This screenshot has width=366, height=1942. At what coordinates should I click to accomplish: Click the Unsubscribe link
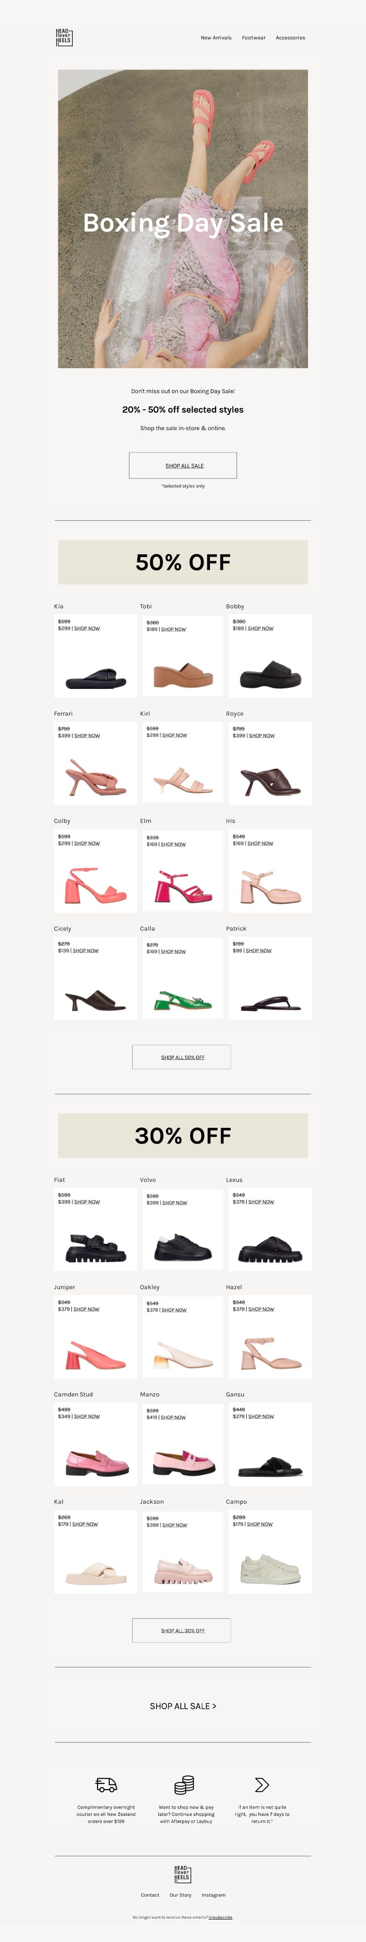point(221,1917)
